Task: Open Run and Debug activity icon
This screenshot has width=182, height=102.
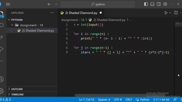Action: click(1, 49)
